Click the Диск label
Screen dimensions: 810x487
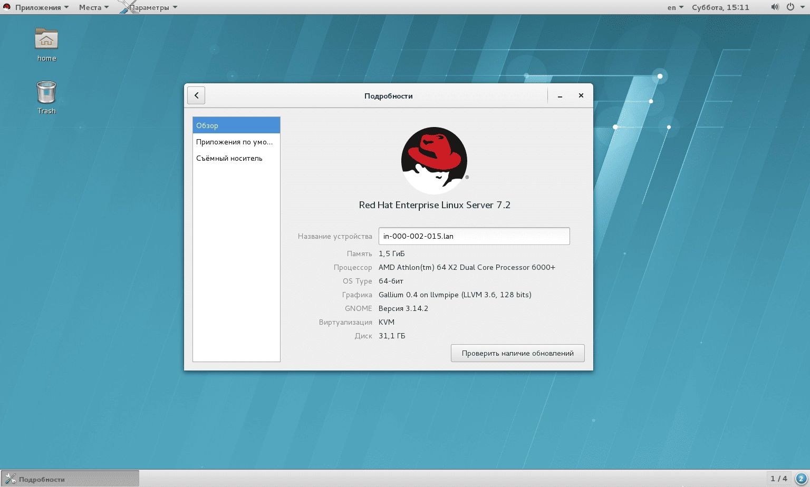363,336
